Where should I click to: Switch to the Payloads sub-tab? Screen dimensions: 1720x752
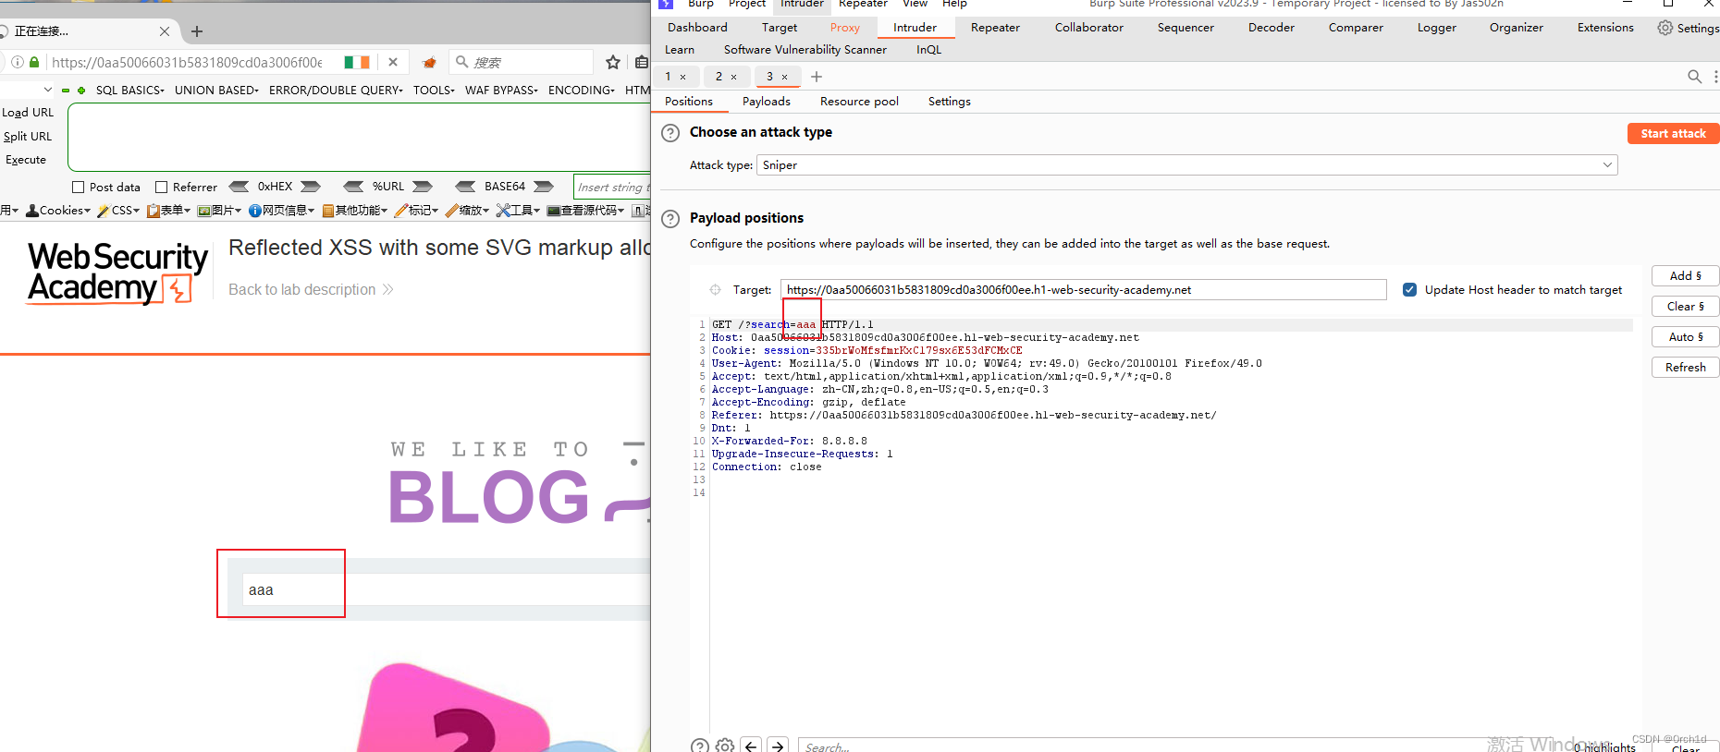(766, 102)
